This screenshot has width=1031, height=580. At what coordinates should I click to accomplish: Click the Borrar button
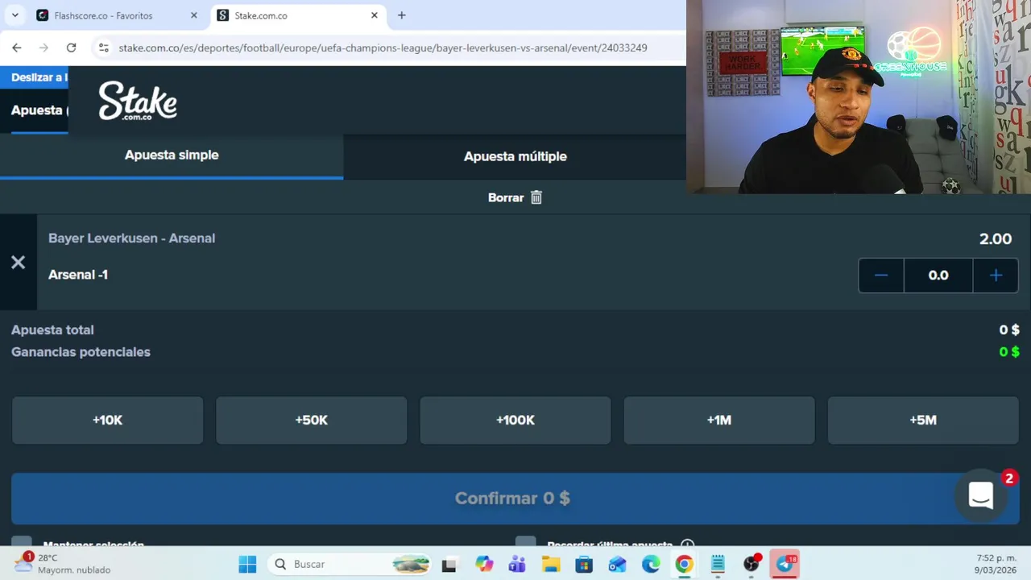[x=515, y=197]
